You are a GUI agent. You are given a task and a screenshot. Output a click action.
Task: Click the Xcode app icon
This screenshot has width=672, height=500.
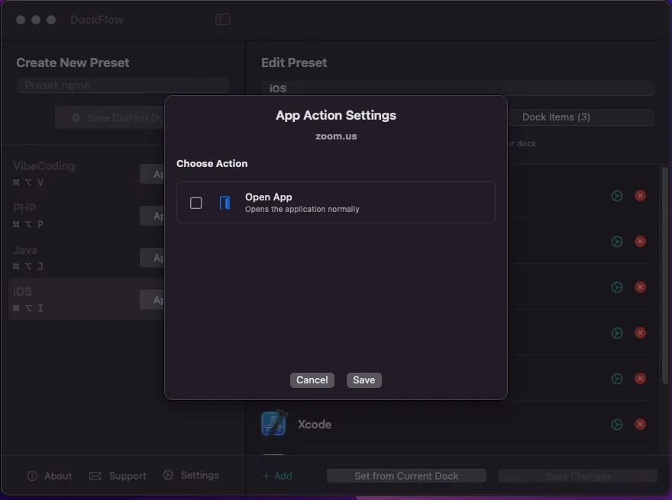click(x=274, y=424)
